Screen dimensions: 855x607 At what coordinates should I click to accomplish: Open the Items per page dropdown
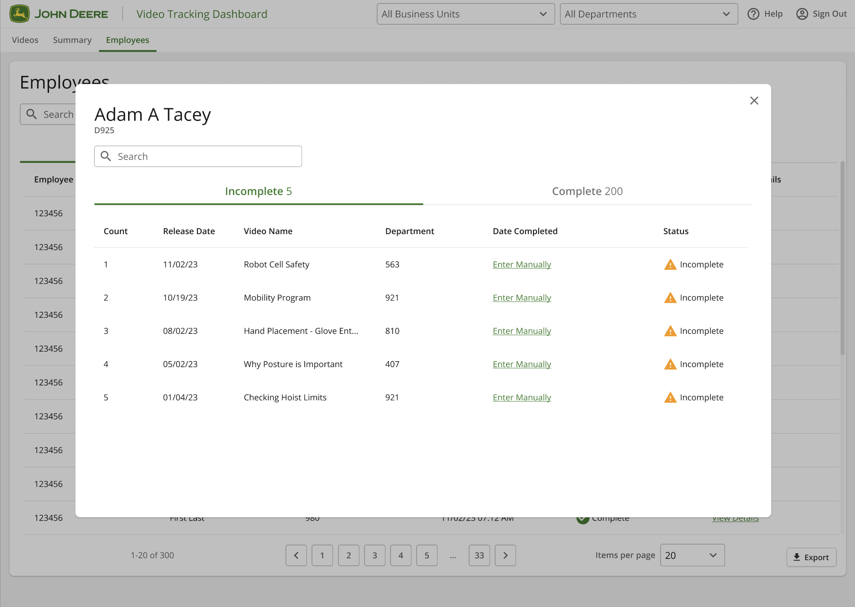[692, 555]
